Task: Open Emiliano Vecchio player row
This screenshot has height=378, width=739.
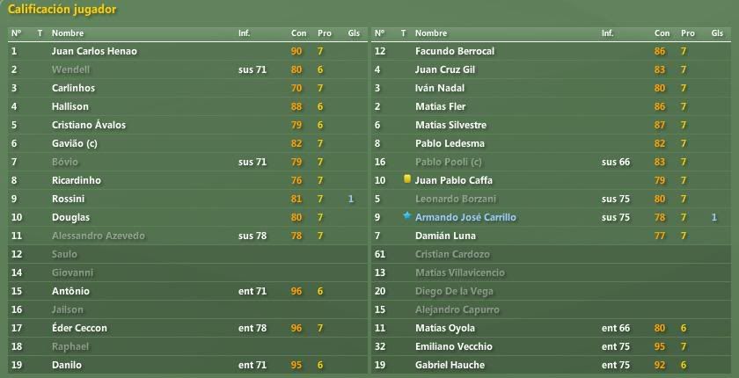Action: (551, 346)
